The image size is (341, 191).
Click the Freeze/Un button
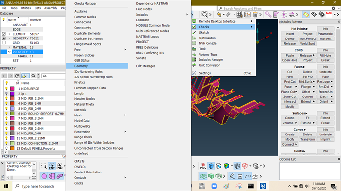pos(325,92)
